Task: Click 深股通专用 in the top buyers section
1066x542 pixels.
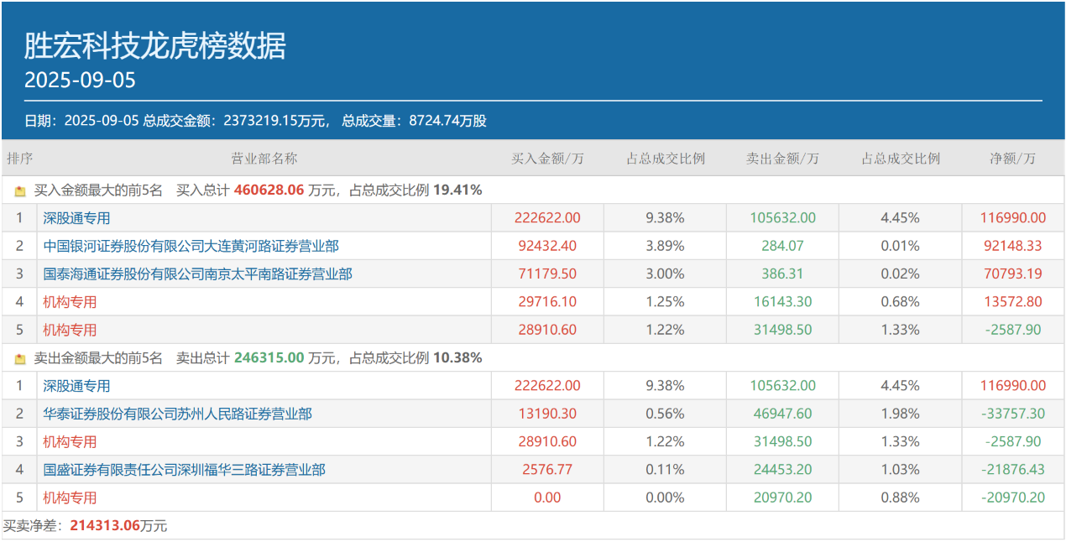Action: point(77,218)
